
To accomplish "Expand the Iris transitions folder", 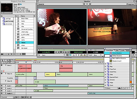I will pos(105,64).
